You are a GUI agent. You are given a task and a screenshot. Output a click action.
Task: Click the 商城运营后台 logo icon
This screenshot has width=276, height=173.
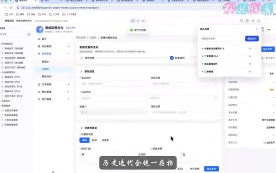click(40, 29)
